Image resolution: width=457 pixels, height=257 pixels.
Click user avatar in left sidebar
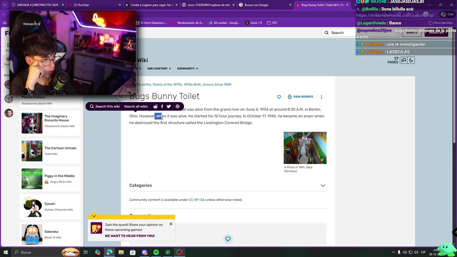tap(9, 113)
